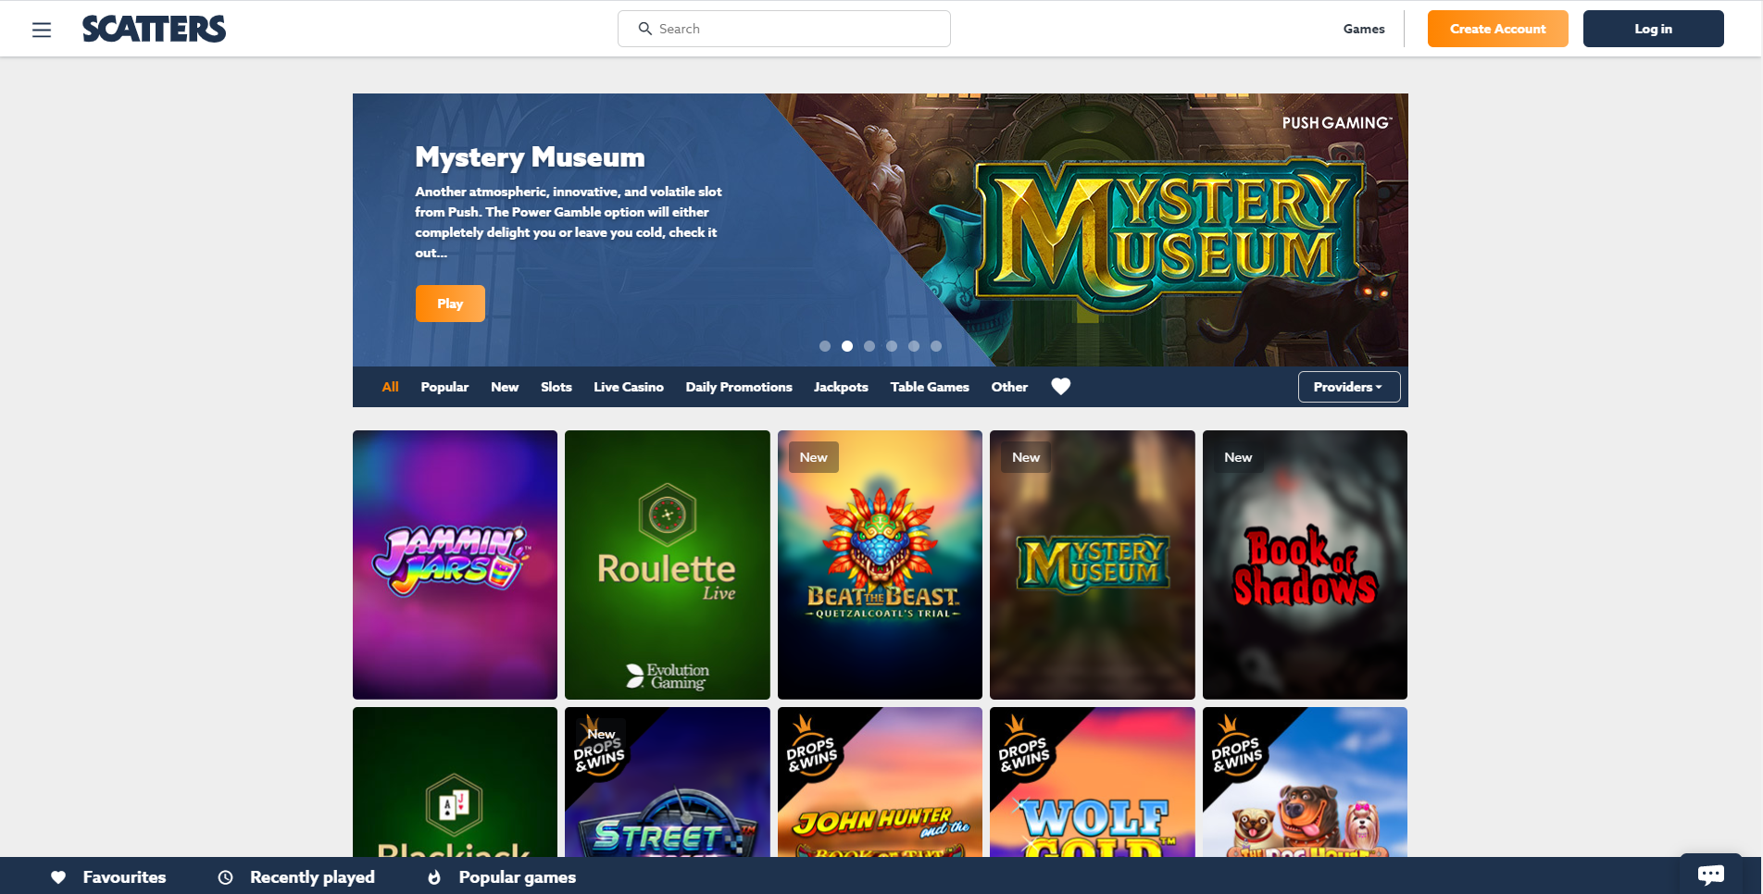Image resolution: width=1763 pixels, height=894 pixels.
Task: Select the third carousel dot
Action: tap(869, 346)
